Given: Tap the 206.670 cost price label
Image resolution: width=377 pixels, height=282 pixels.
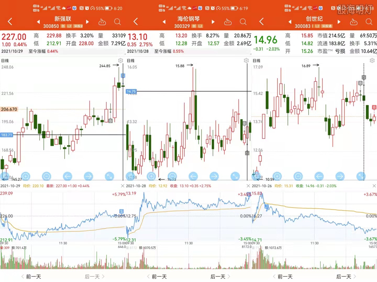Looking at the screenshot, I should tap(9, 109).
